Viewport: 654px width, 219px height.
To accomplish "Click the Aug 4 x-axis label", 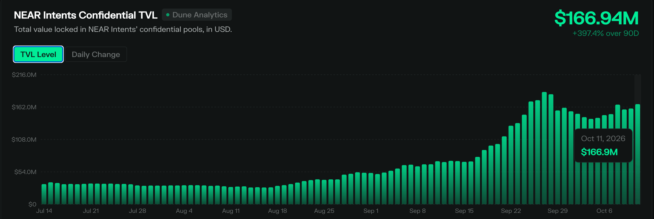I will [184, 211].
